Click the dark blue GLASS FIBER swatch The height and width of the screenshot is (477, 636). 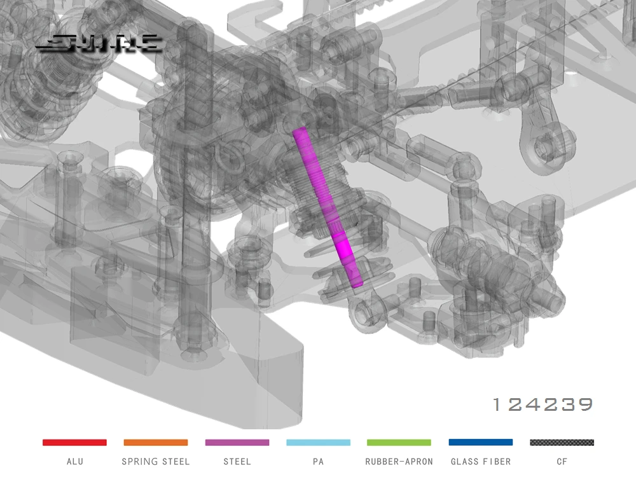(481, 442)
